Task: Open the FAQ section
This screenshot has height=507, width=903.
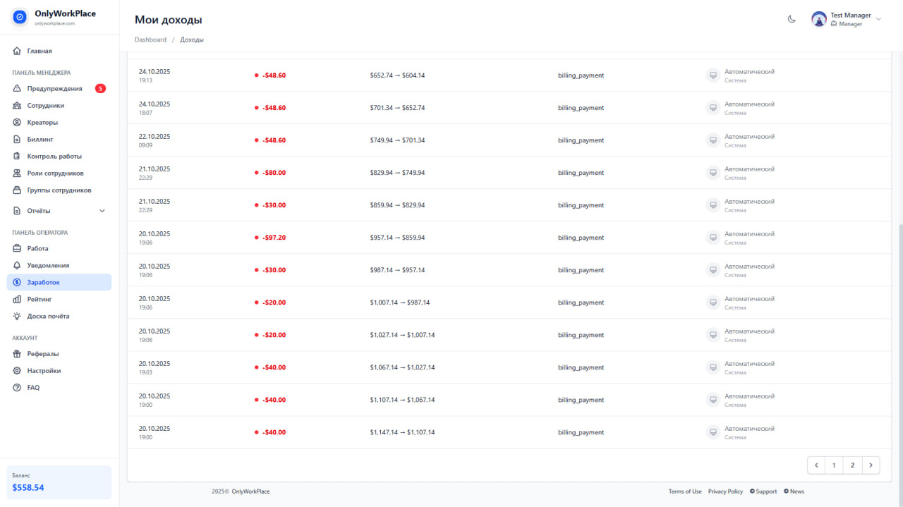Action: (35, 387)
